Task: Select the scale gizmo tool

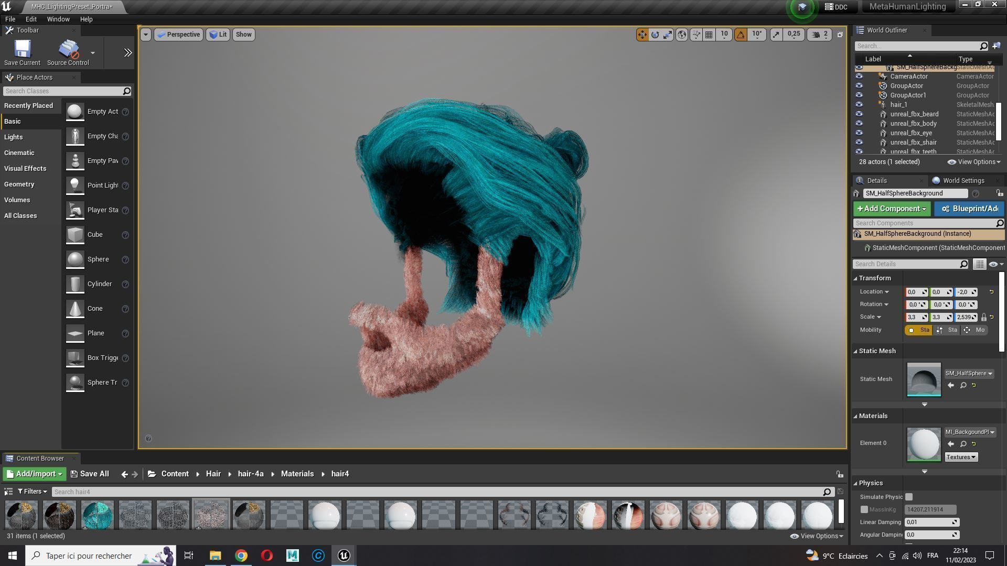Action: [x=668, y=35]
